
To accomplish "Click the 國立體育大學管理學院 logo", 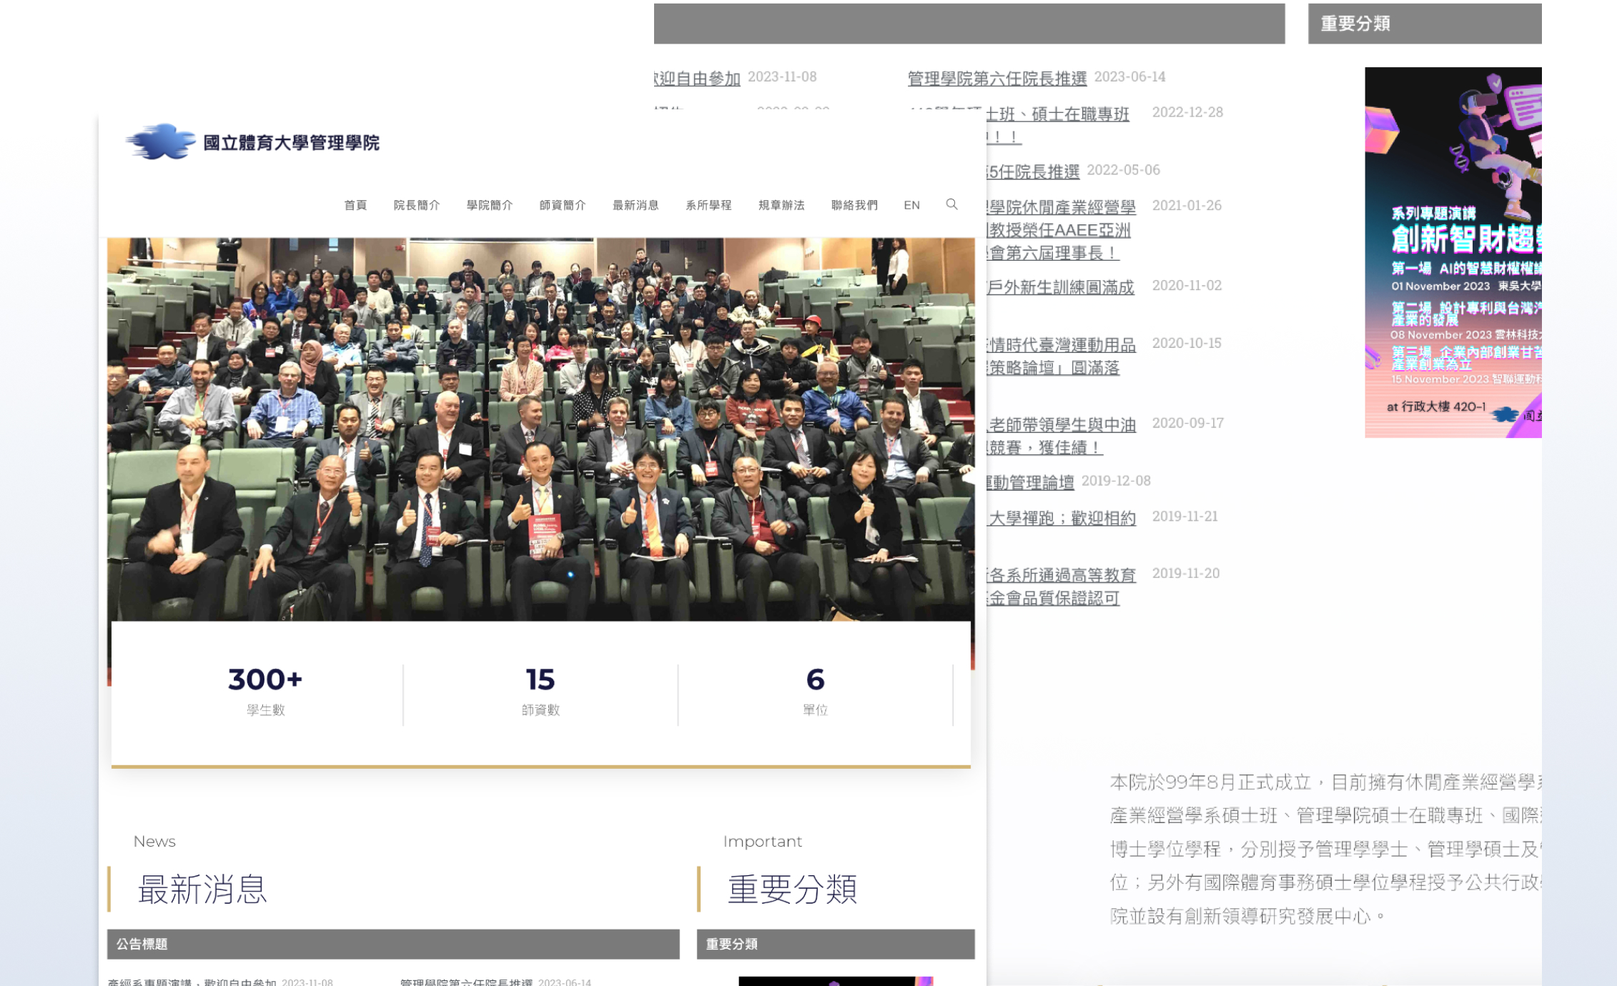I will coord(252,141).
